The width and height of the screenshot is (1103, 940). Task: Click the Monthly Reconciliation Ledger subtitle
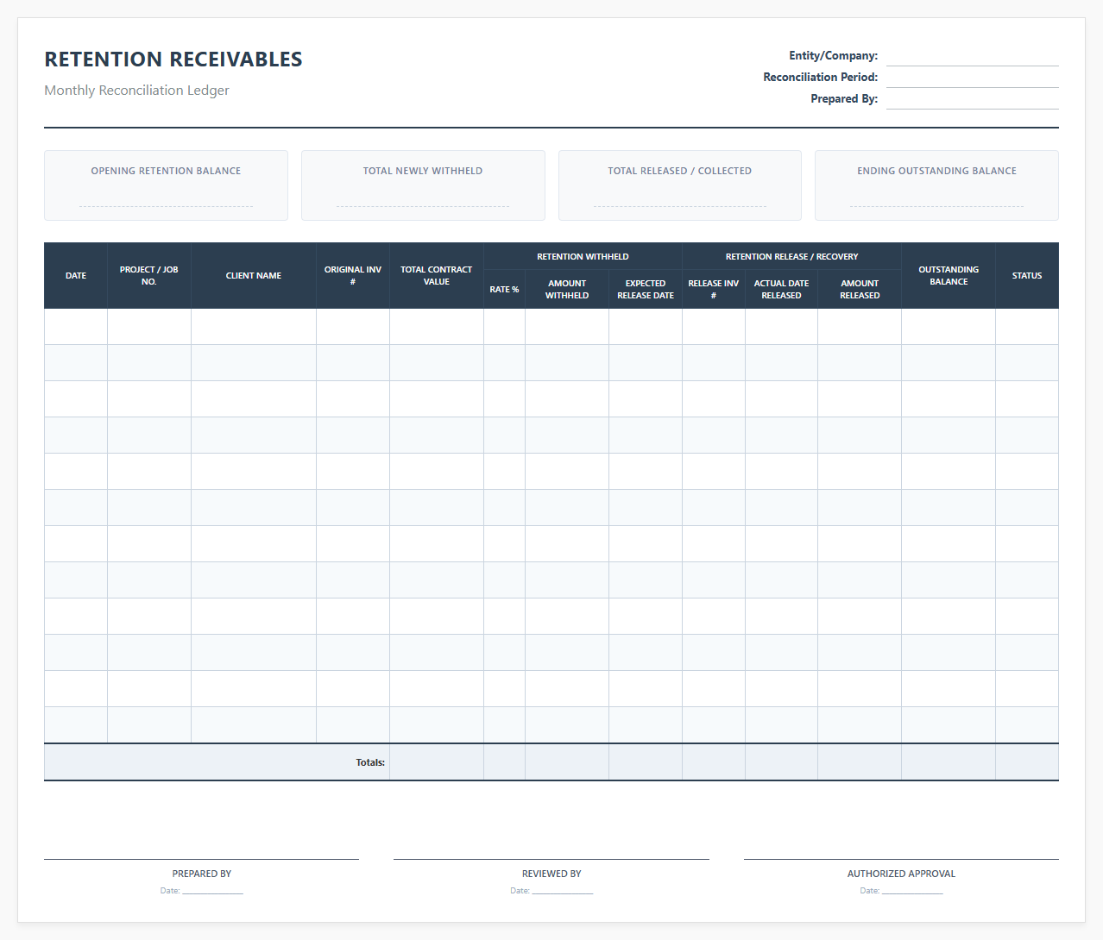[136, 91]
